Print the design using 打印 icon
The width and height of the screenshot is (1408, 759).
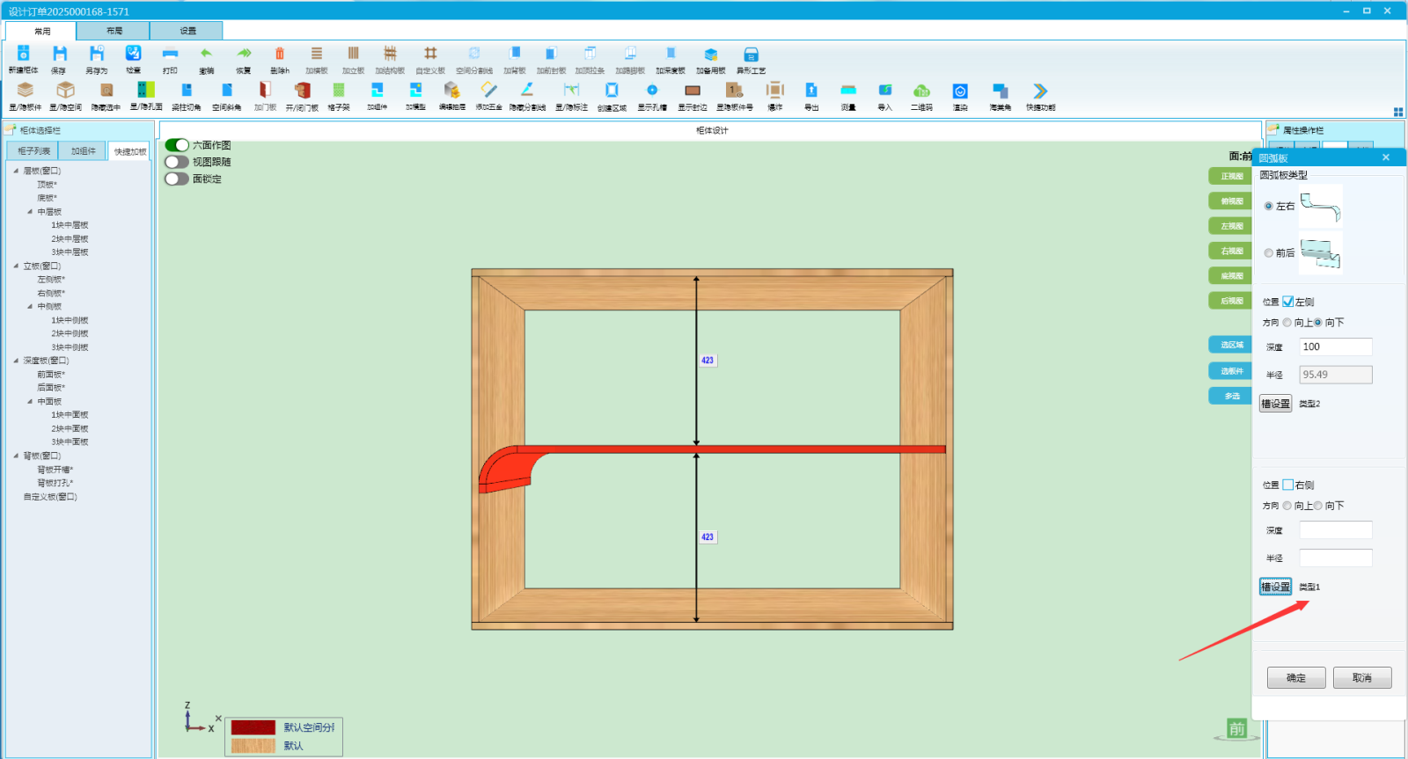point(170,54)
